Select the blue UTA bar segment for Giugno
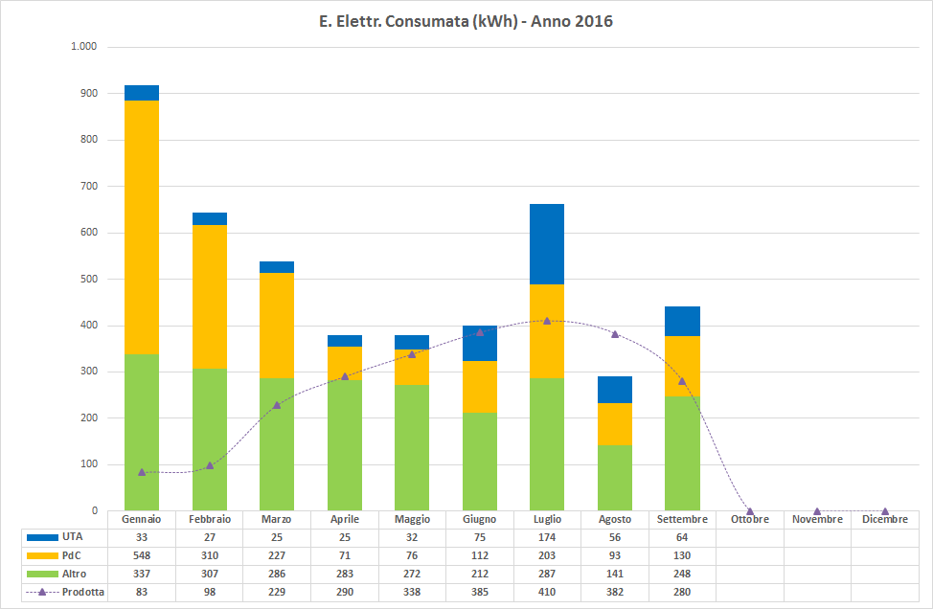The height and width of the screenshot is (609, 933). click(479, 344)
